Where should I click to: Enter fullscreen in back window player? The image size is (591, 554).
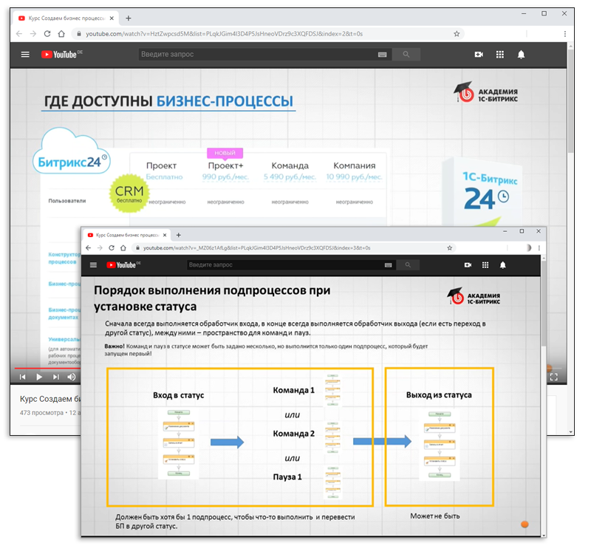(553, 377)
